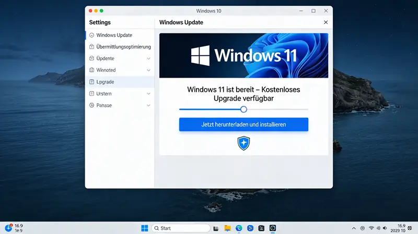Open the blue round taskbar app
The image size is (418, 234).
[x=250, y=228]
